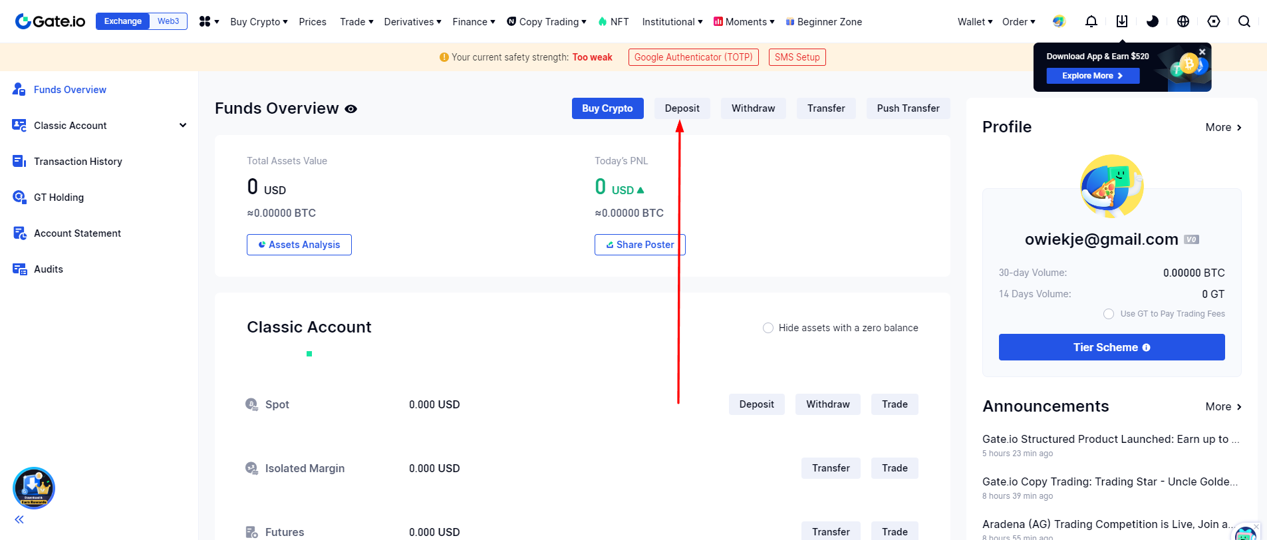Click the SMS Setup button
This screenshot has width=1267, height=540.
[x=797, y=57]
